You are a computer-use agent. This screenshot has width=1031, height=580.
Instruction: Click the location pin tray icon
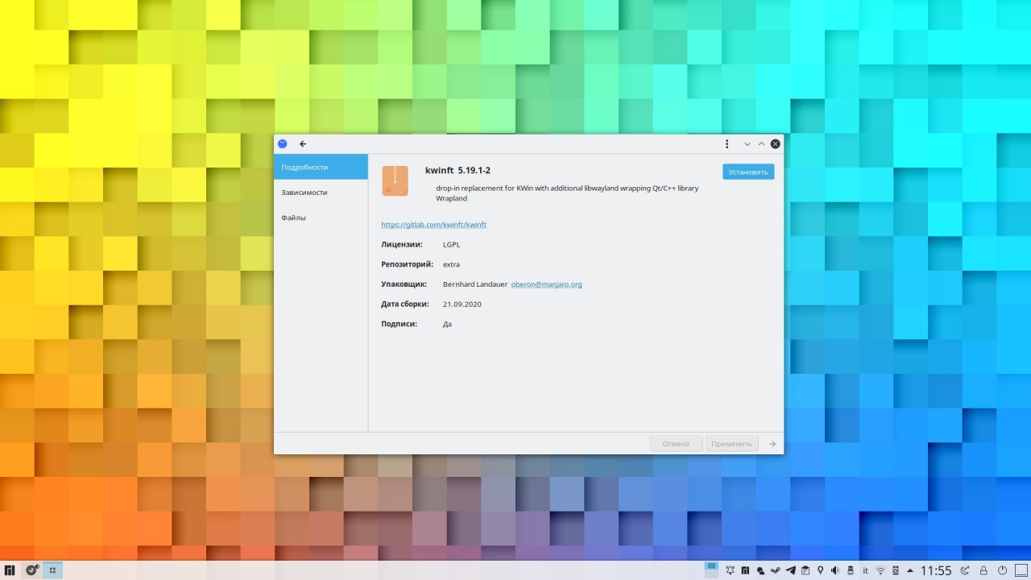click(820, 570)
